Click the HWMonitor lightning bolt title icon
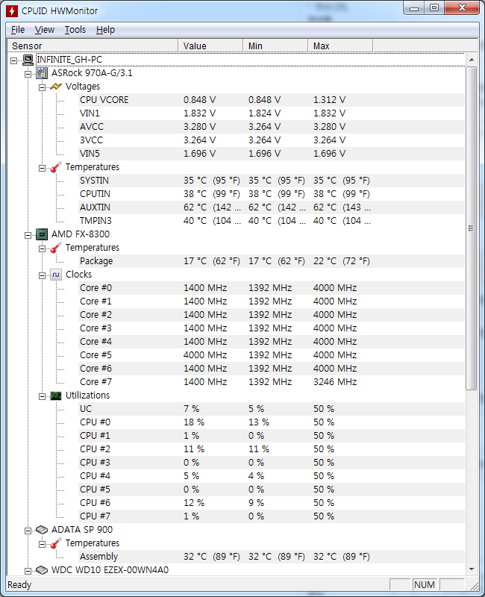Viewport: 485px width, 597px height. 13,10
